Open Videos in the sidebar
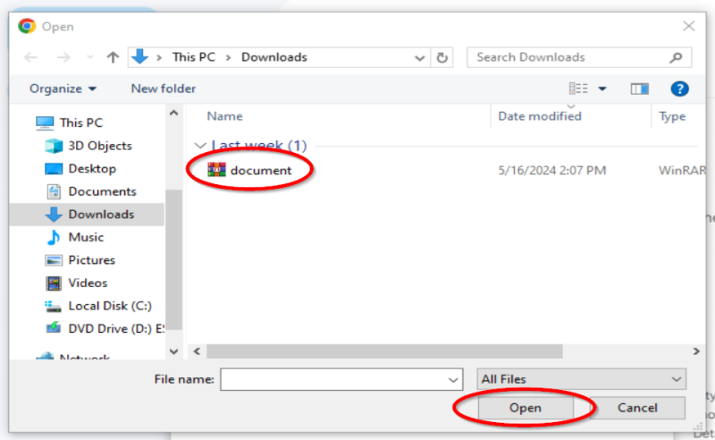The height and width of the screenshot is (440, 715). coord(88,283)
